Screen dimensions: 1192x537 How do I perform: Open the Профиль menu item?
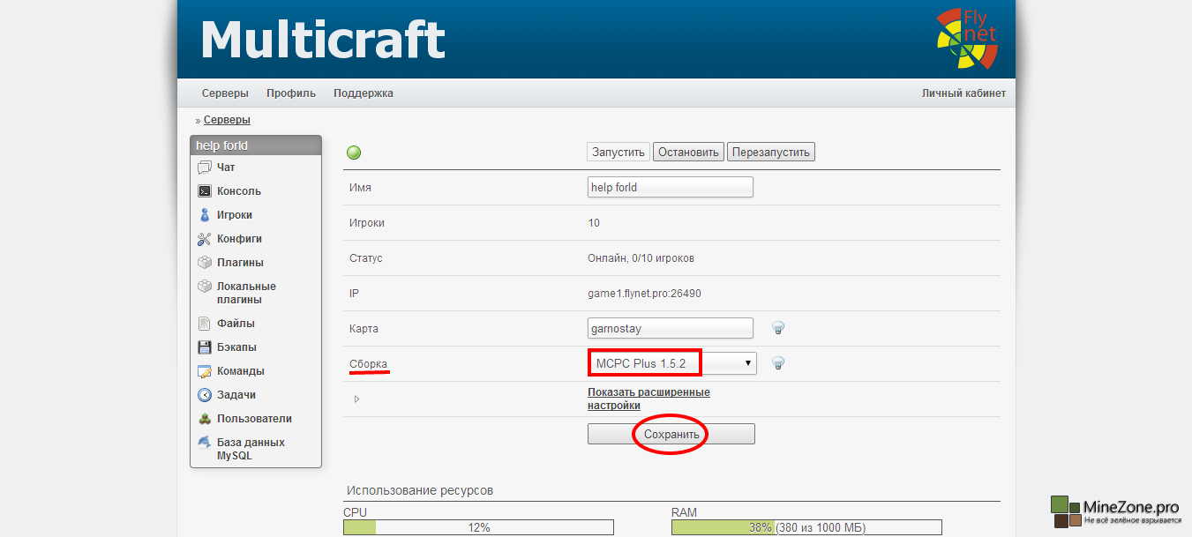pos(291,93)
